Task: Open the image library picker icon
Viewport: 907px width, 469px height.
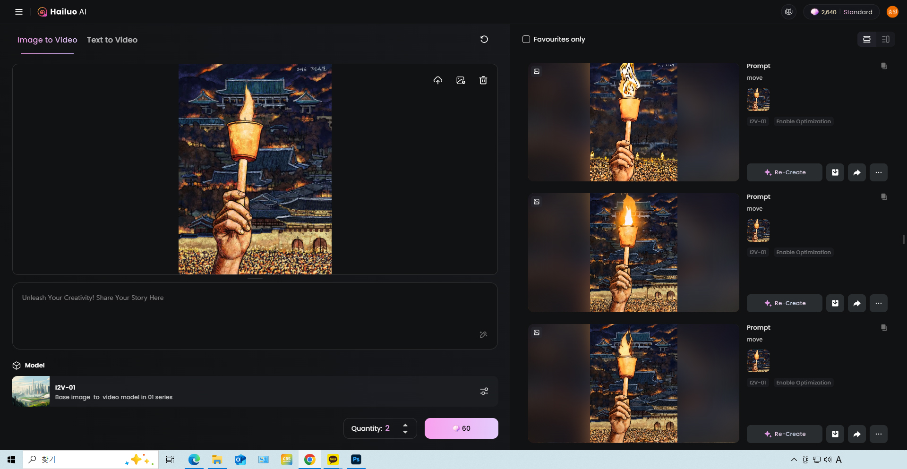Action: click(x=461, y=80)
